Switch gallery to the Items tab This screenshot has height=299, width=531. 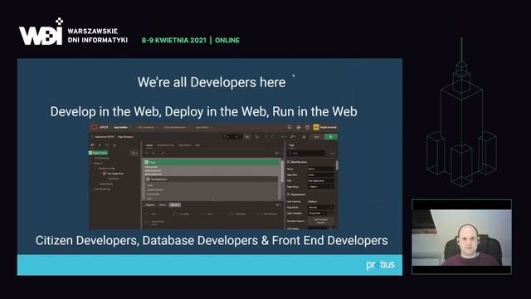tap(163, 205)
